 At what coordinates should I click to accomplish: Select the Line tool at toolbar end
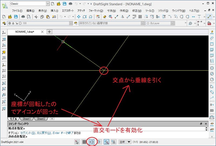pos(210,17)
